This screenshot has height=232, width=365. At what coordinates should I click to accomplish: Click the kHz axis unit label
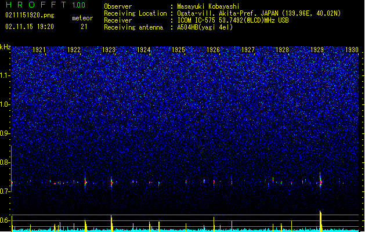tap(5, 47)
